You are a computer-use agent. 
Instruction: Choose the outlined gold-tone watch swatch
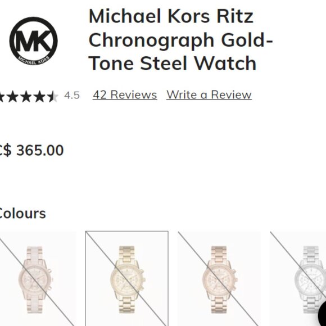(127, 279)
